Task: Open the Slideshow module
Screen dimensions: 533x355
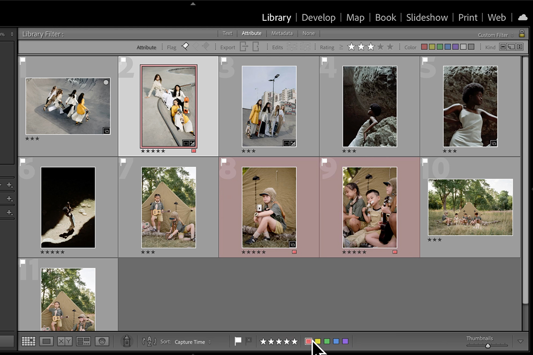Action: (x=427, y=17)
